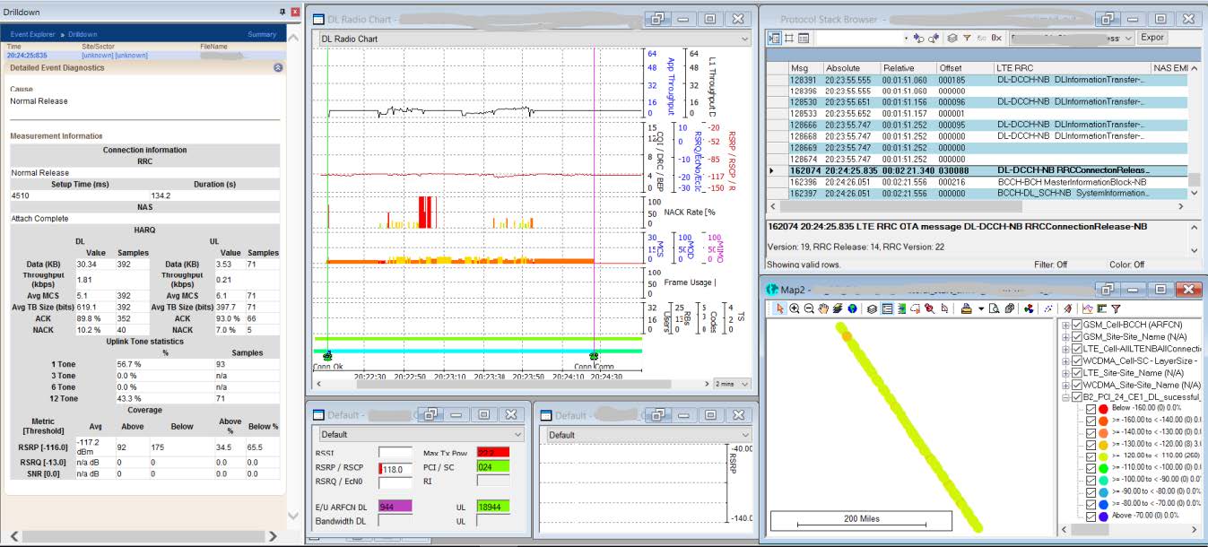This screenshot has width=1208, height=547.
Task: Click the purple Above -70.00 legend swatch
Action: tap(1105, 517)
